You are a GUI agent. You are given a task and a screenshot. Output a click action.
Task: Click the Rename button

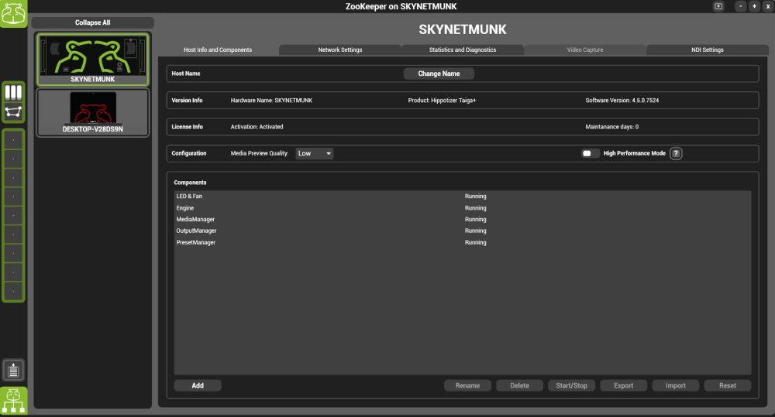pos(467,385)
